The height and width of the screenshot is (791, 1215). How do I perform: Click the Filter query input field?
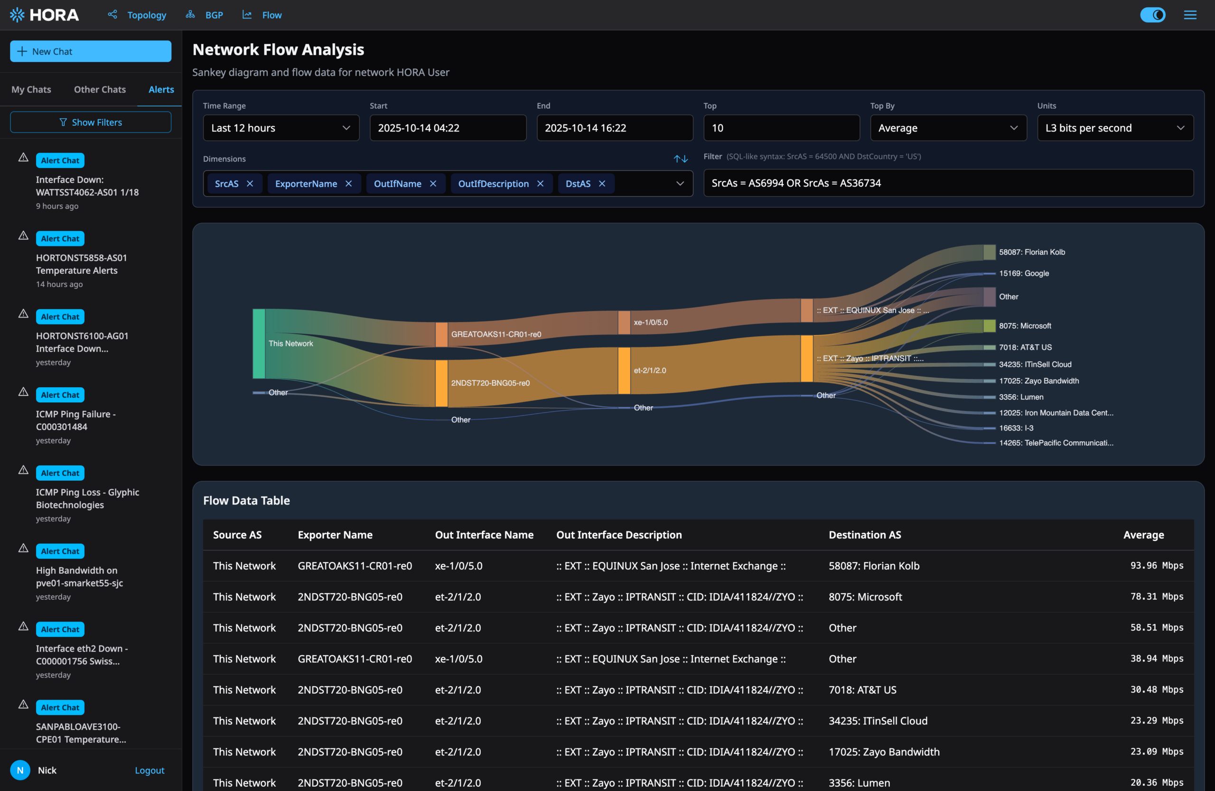point(947,183)
